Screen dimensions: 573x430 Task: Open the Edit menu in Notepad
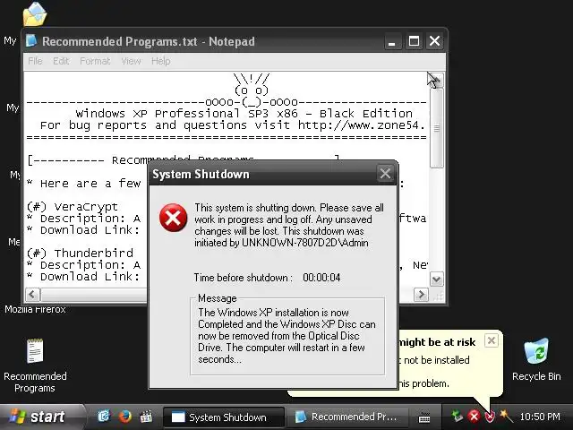[x=61, y=61]
